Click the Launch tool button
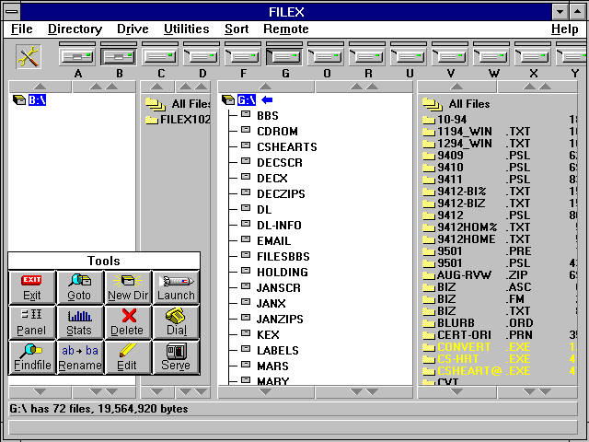Viewport: 589px width, 442px height. click(x=176, y=286)
